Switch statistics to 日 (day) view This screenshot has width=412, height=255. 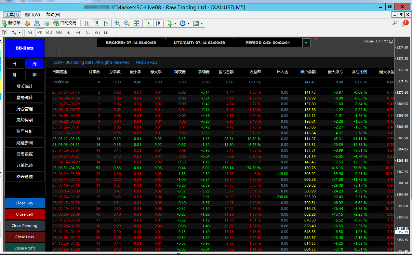pos(15,64)
